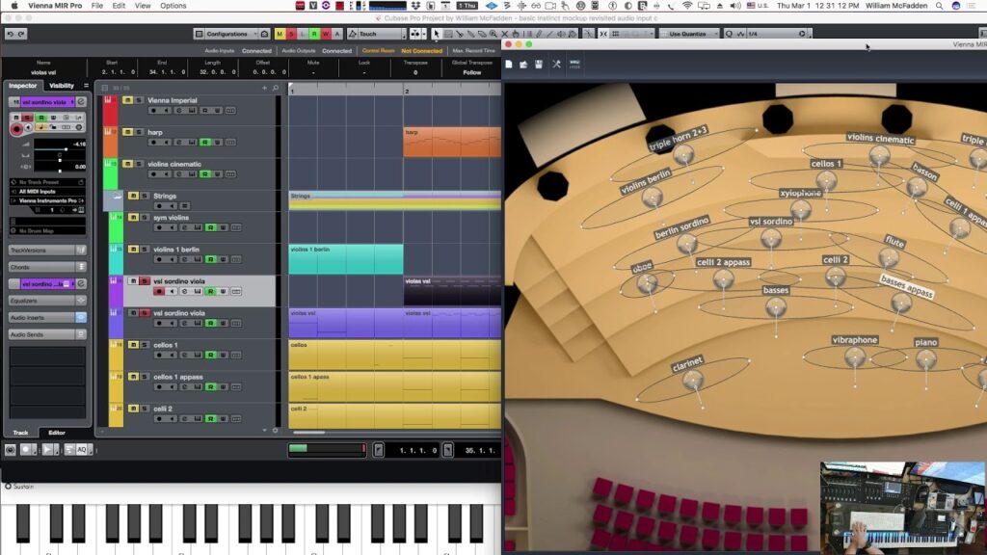Open the Use Quantize dropdown
987x555 pixels.
[688, 34]
